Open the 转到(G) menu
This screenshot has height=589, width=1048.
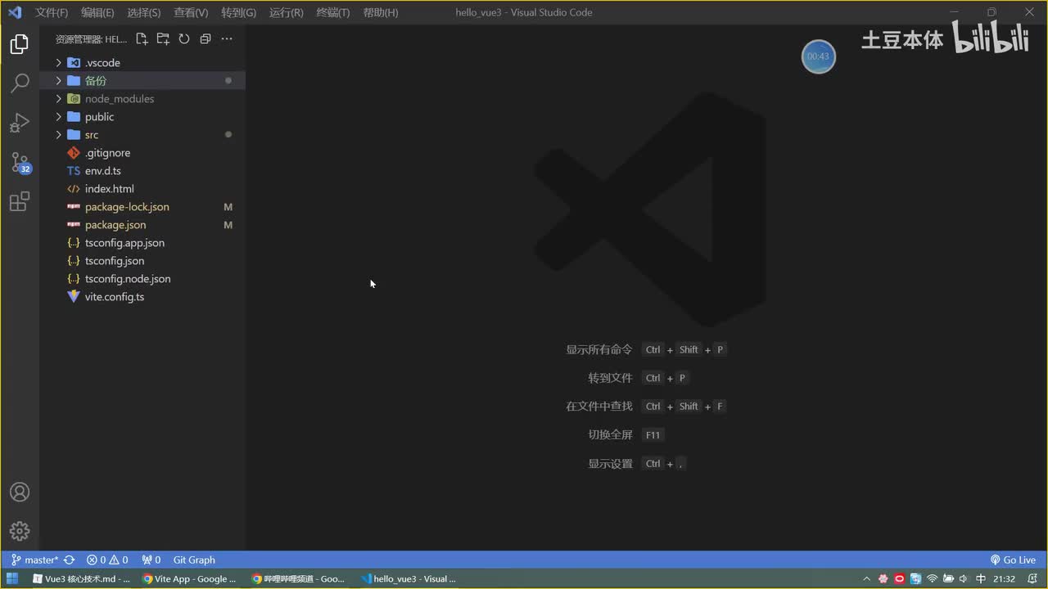(x=238, y=12)
